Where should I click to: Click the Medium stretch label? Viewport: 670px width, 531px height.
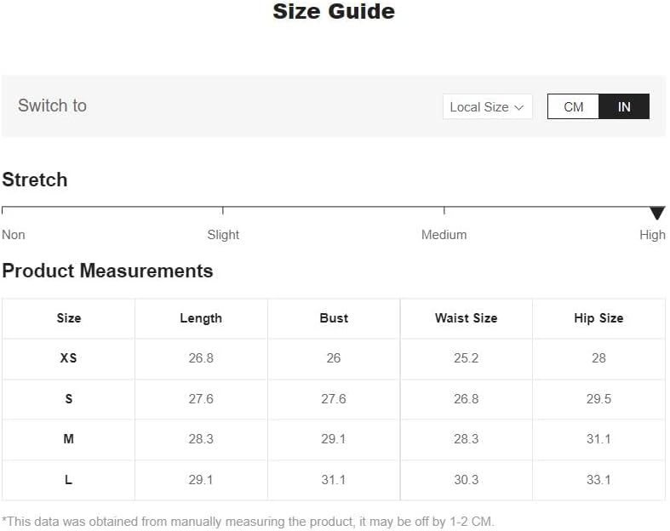click(444, 235)
